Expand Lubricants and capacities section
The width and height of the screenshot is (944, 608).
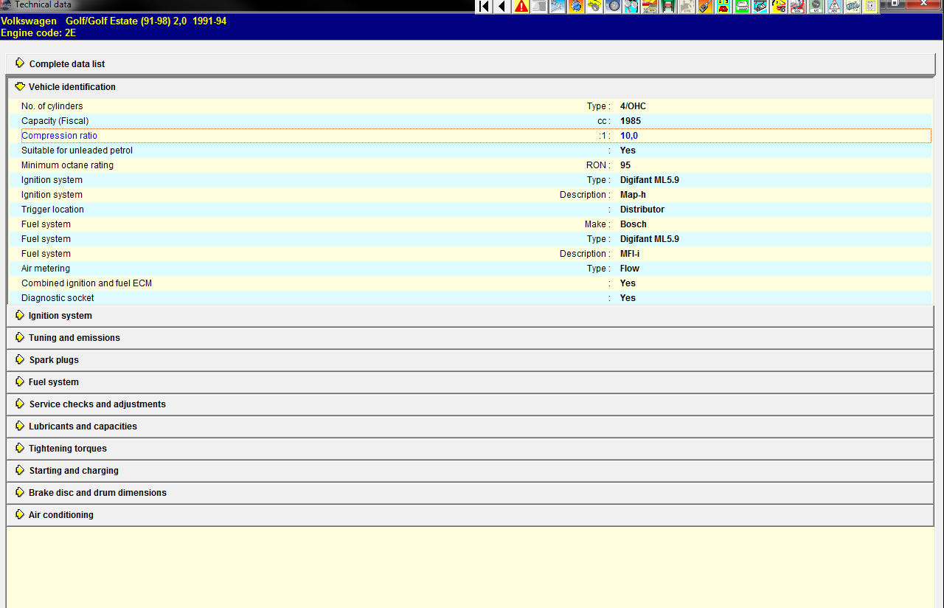[x=83, y=426]
